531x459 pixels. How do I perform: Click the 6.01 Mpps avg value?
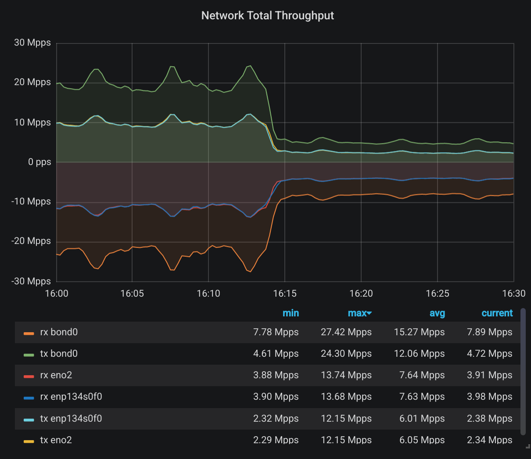[x=422, y=419]
